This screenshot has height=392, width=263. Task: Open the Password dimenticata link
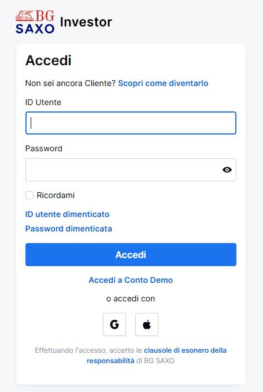tap(69, 229)
